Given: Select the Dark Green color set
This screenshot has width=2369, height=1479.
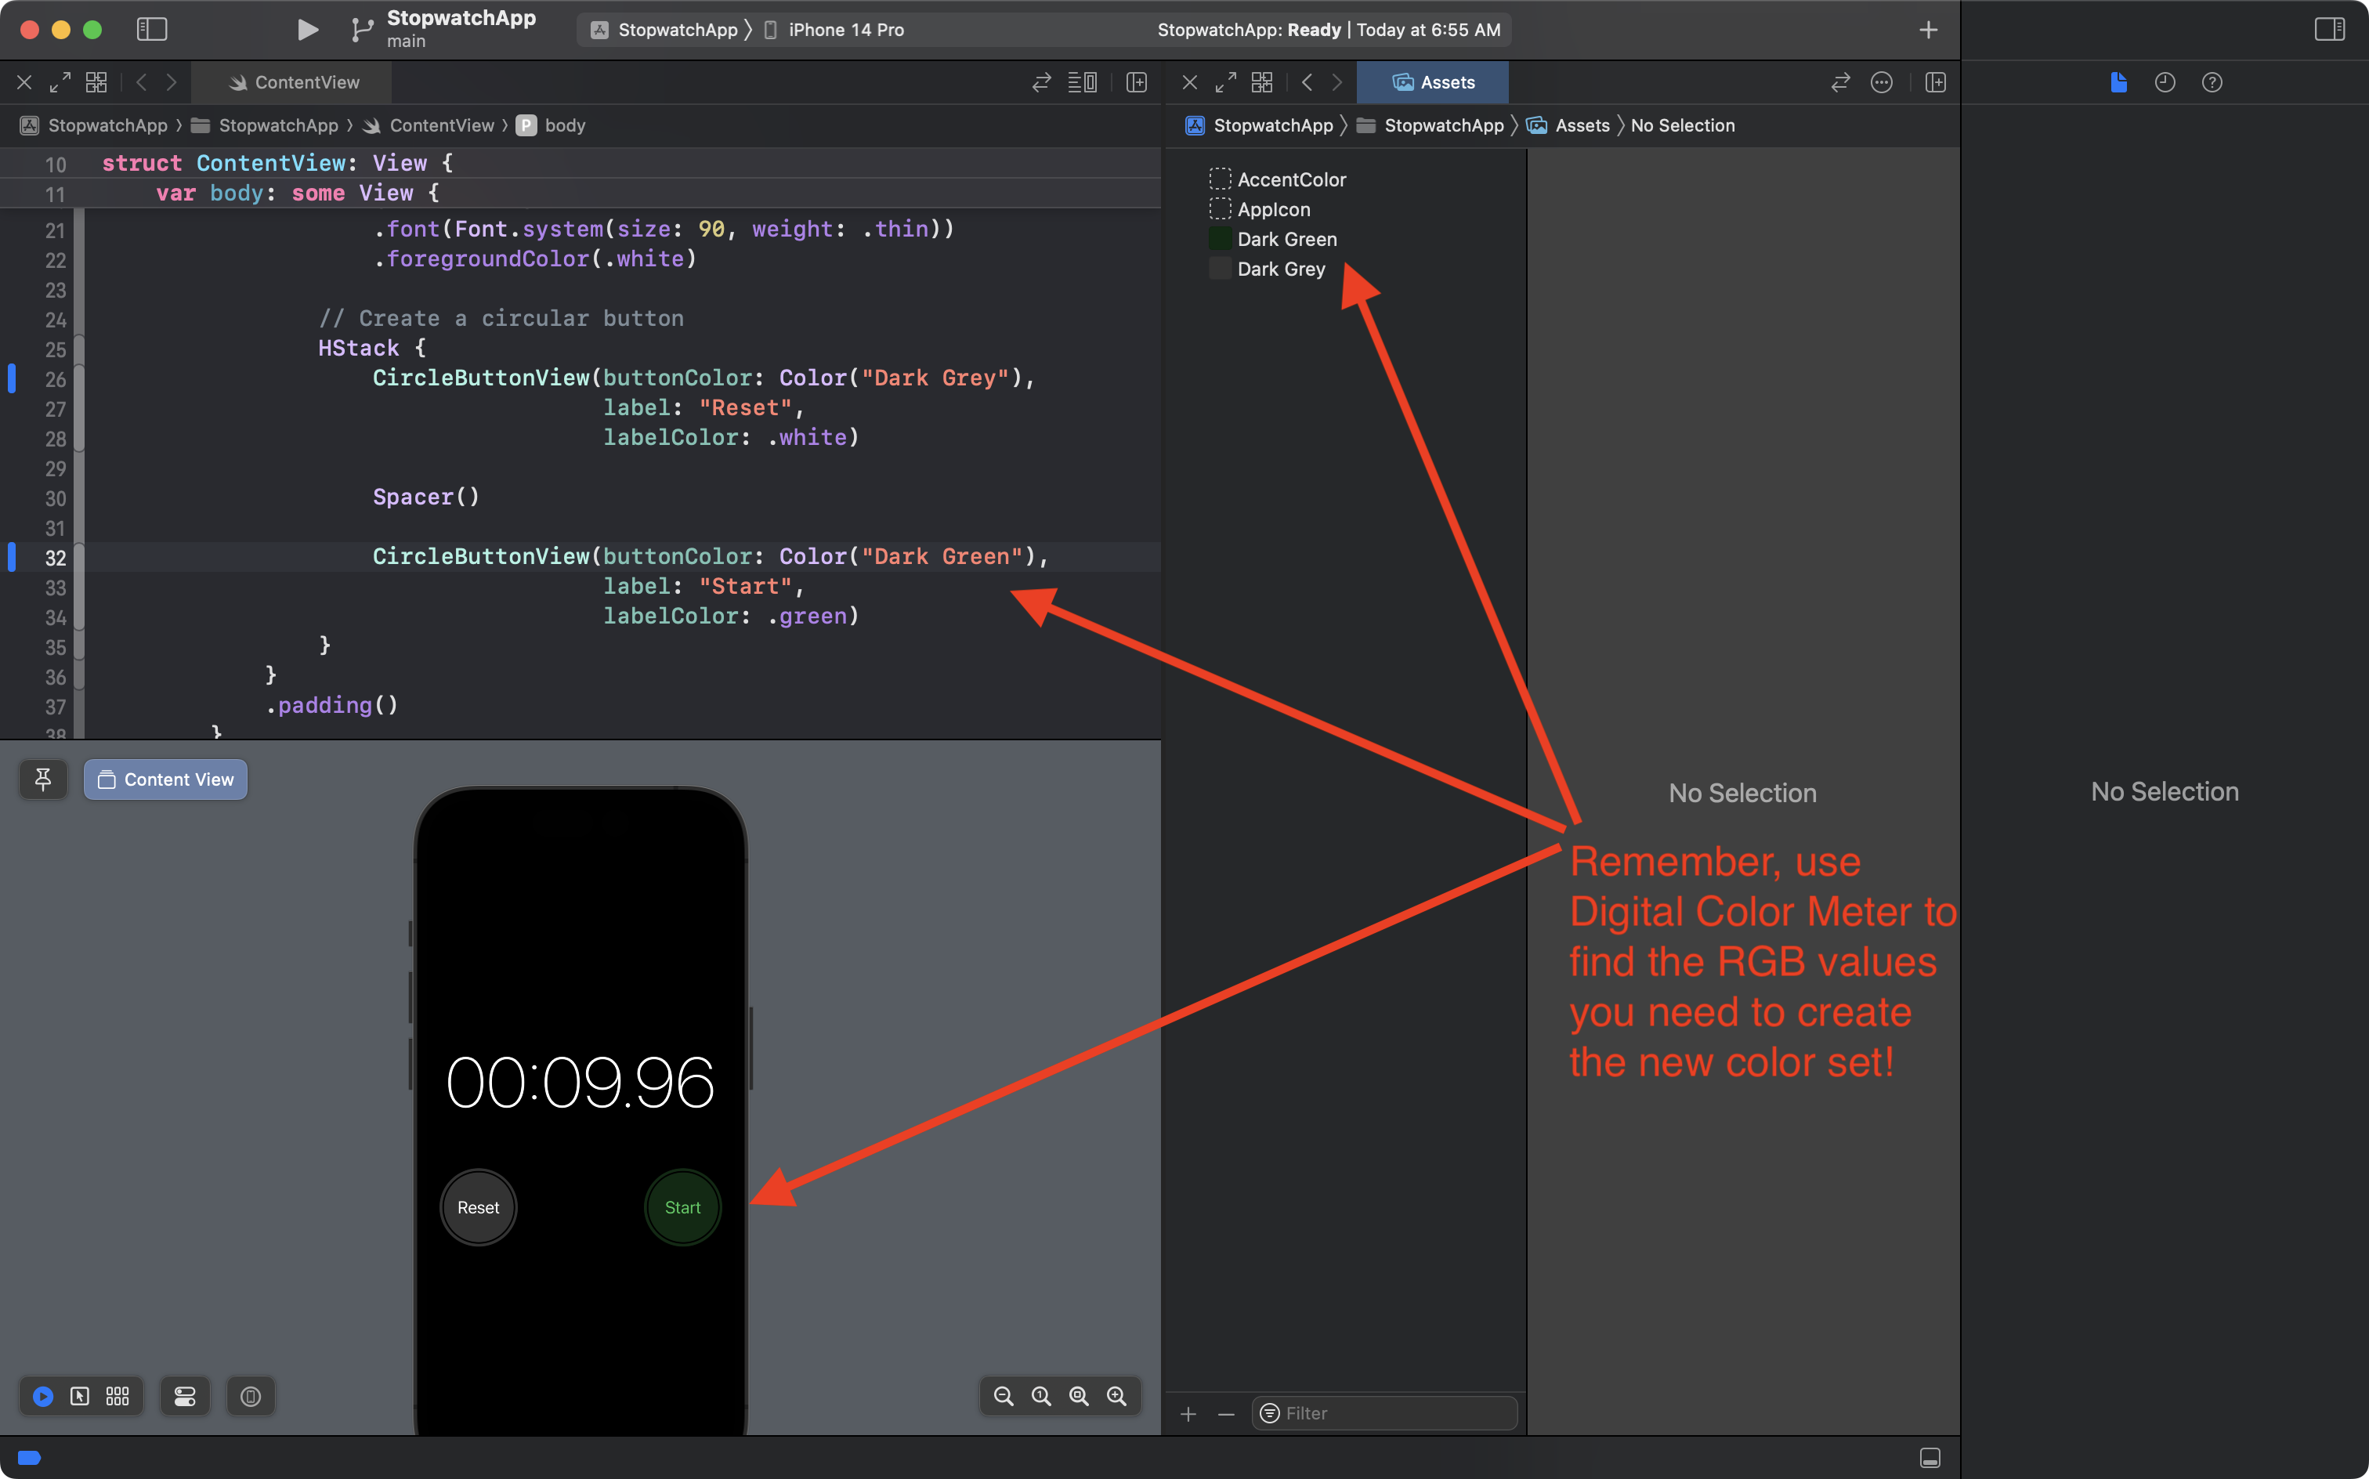Looking at the screenshot, I should pyautogui.click(x=1286, y=239).
